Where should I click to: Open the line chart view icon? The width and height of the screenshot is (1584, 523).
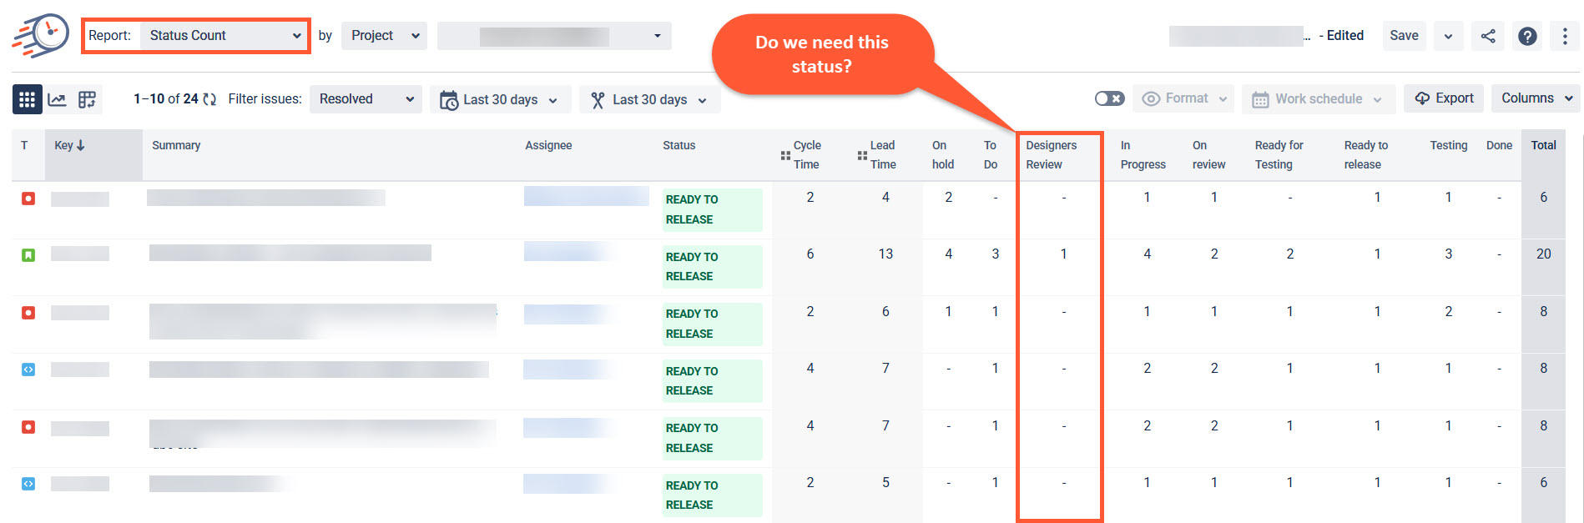pos(57,99)
